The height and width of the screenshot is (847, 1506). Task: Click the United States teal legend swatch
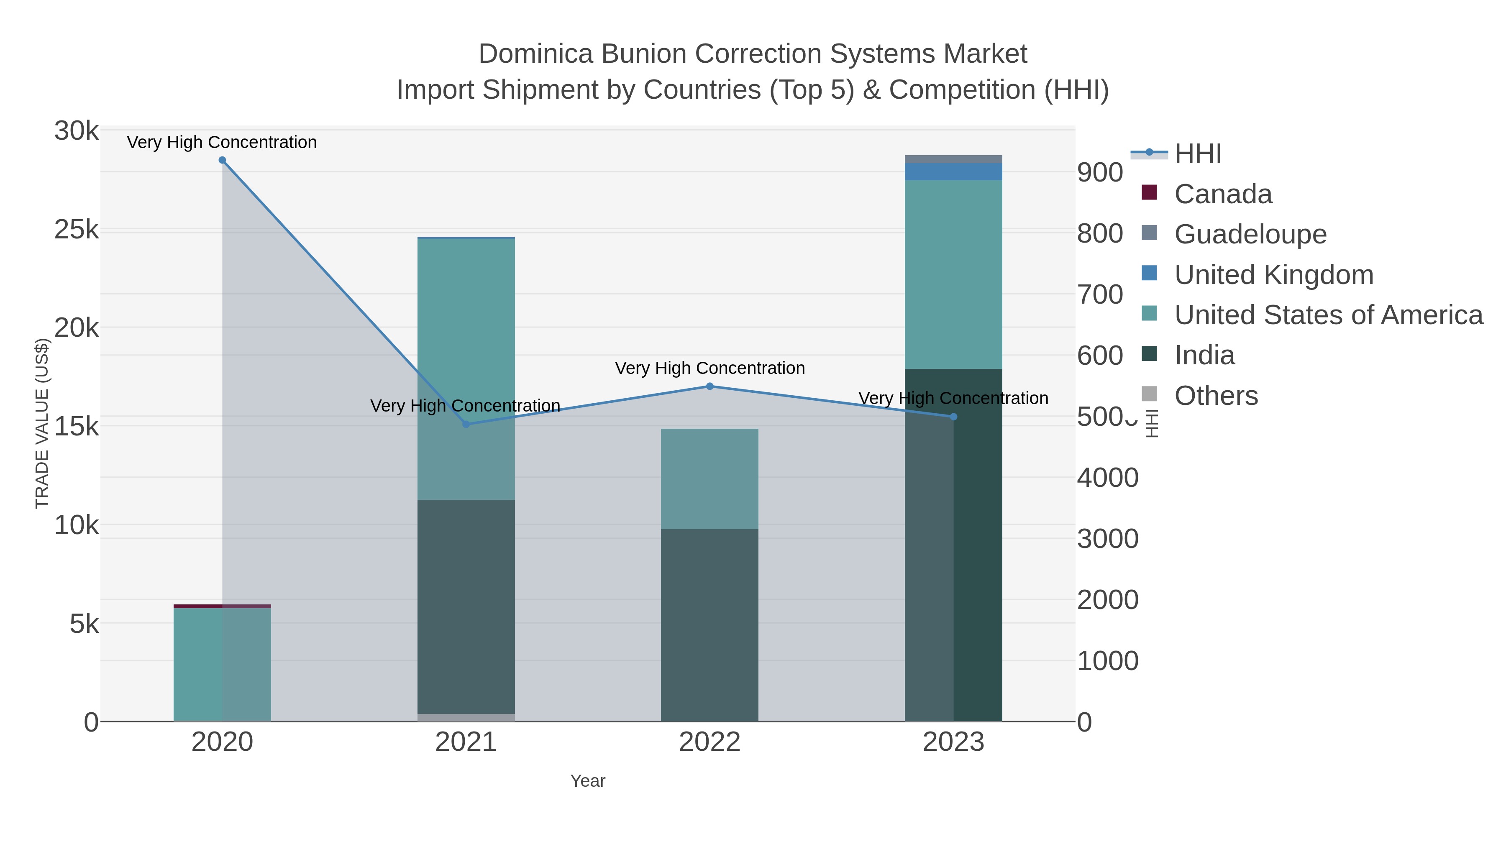[x=1150, y=313]
